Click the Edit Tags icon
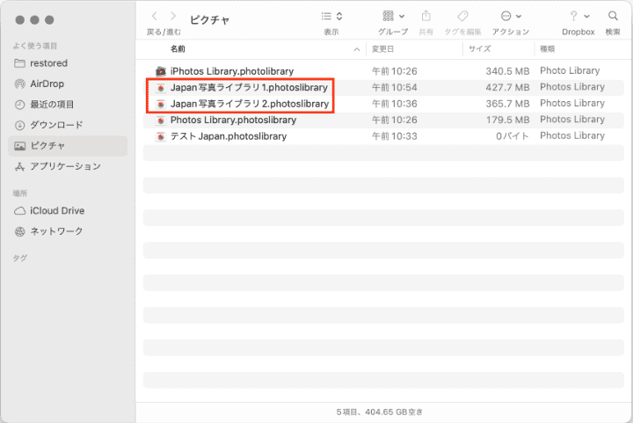 [462, 16]
